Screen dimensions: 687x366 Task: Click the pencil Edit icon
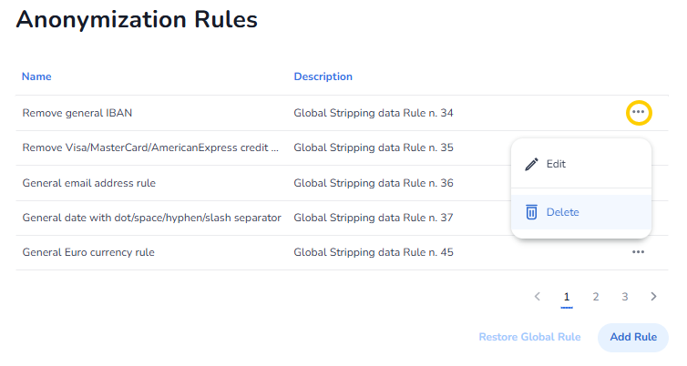point(532,165)
